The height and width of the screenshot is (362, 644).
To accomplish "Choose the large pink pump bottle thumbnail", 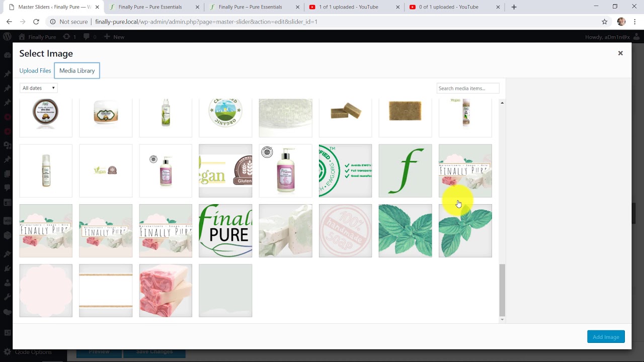I will tap(285, 171).
